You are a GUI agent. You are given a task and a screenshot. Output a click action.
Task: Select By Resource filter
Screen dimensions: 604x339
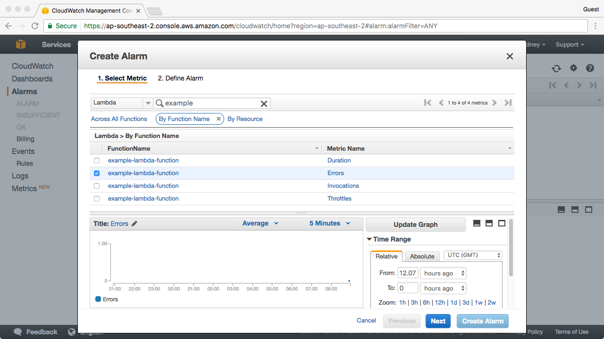[x=245, y=119]
